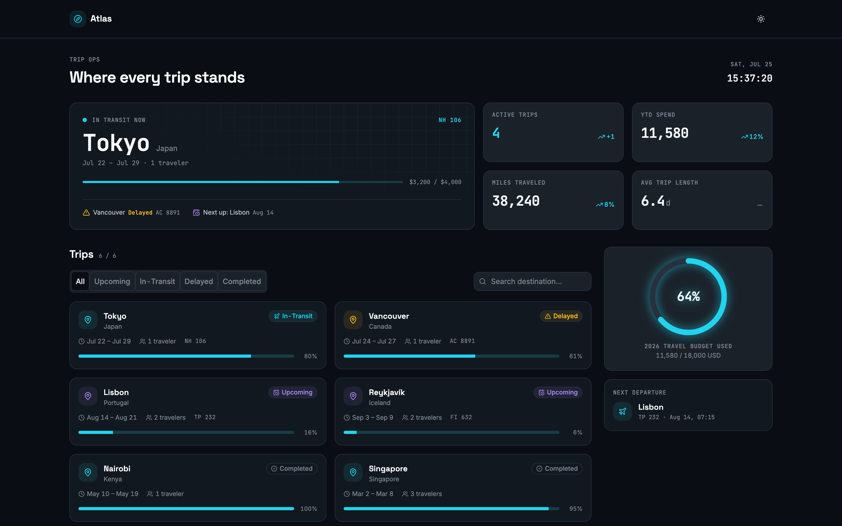Click the clock icon on Nairobi card
This screenshot has width=842, height=526.
pos(81,494)
